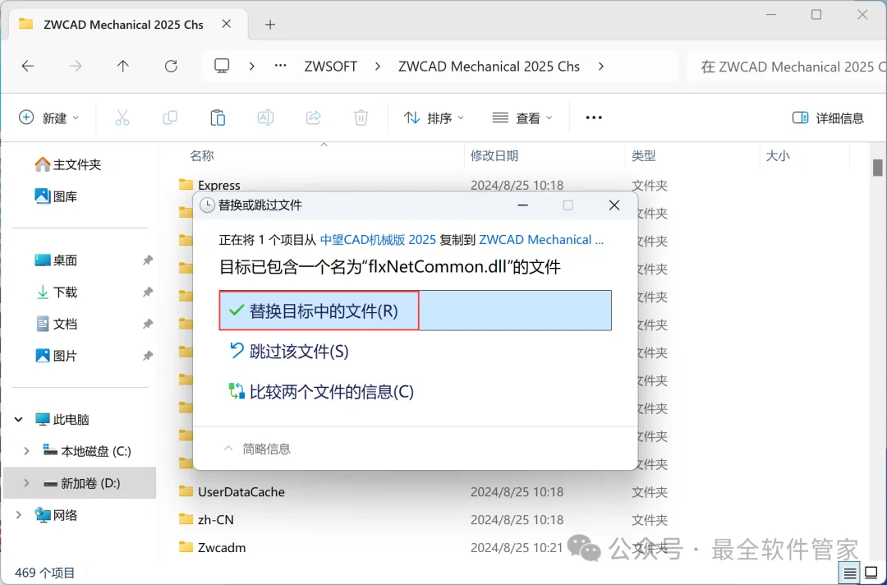Screen dimensions: 887x585
Task: Click ZWCAD Mechanical destination link in dialog
Action: (541, 240)
